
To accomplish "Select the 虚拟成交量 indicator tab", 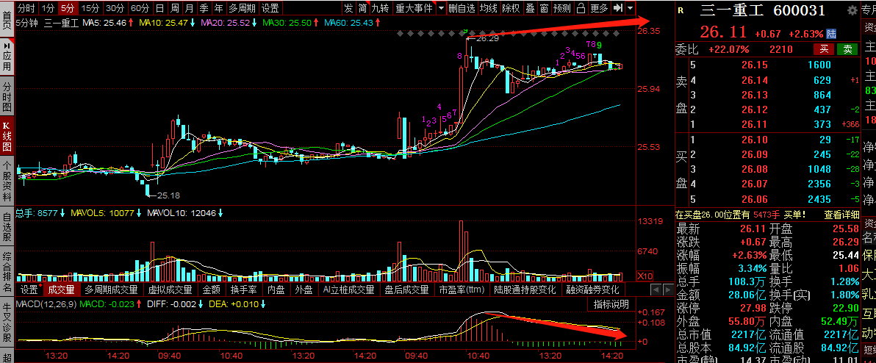I will 170,290.
